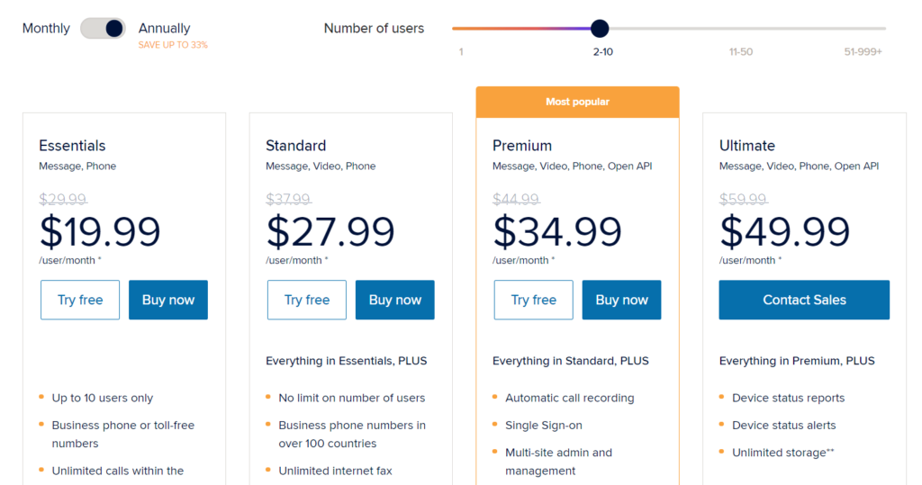The image size is (922, 485).
Task: Click Buy now for Essentials plan
Action: pyautogui.click(x=168, y=300)
